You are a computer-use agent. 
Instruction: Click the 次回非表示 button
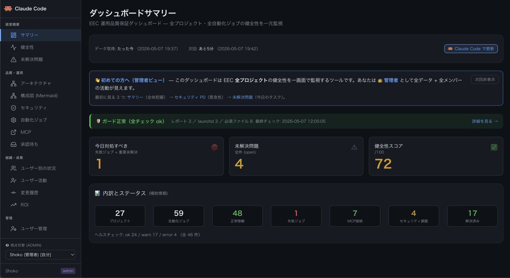485,79
